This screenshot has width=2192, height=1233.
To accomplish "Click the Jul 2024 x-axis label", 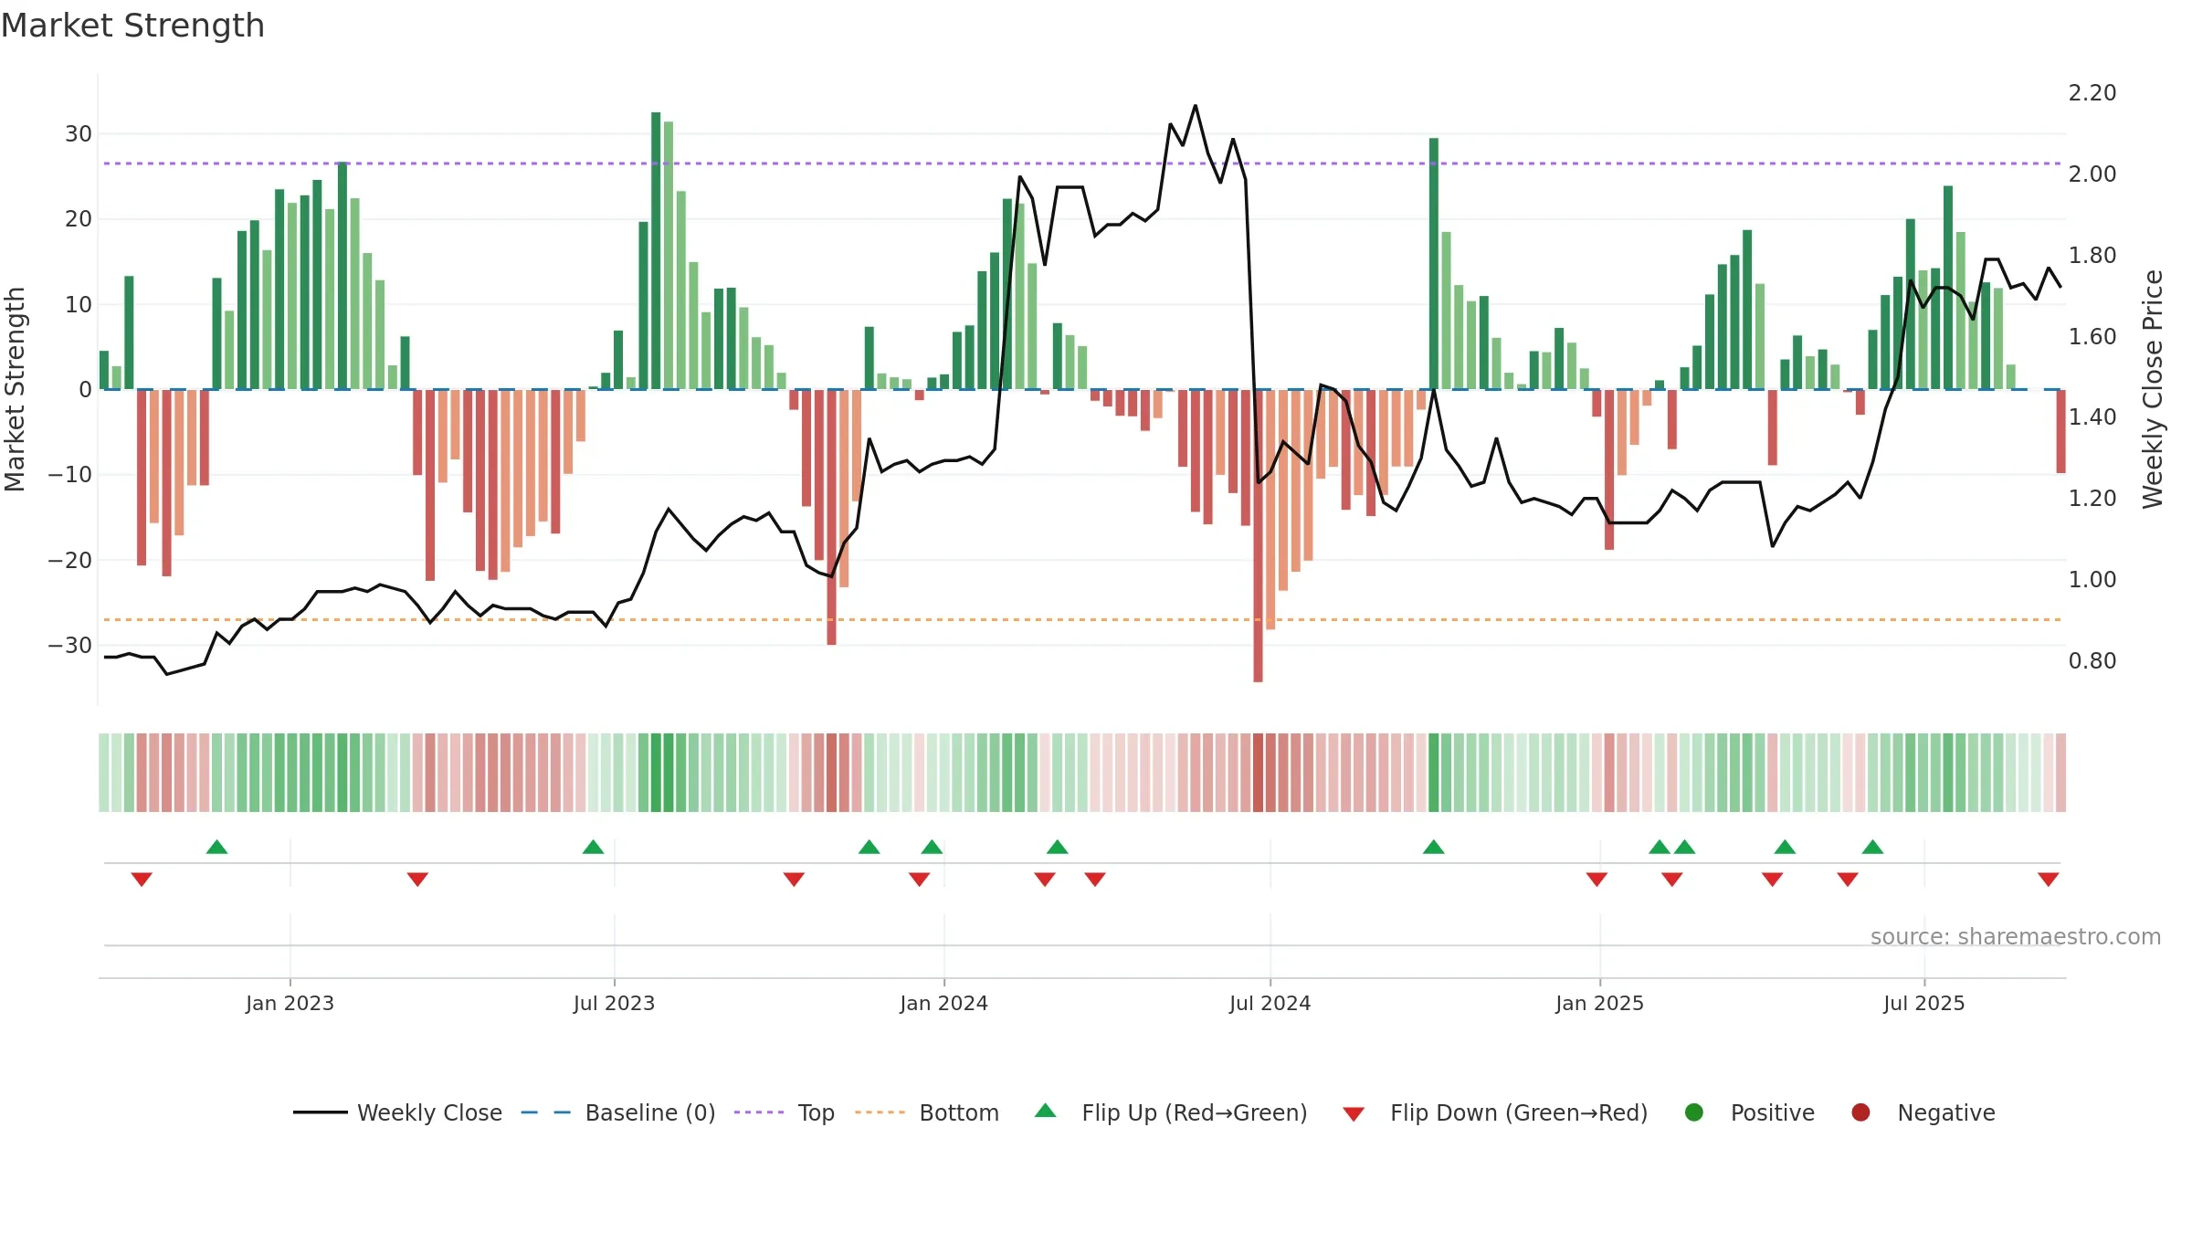I will pos(1270,1003).
